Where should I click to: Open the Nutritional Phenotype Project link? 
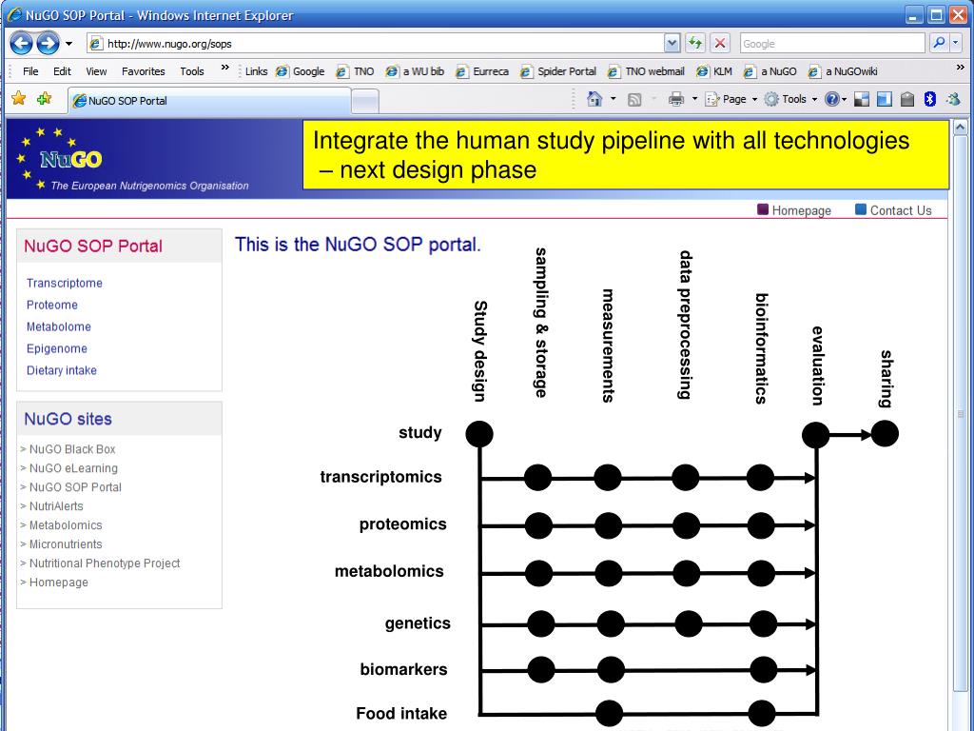click(x=105, y=563)
